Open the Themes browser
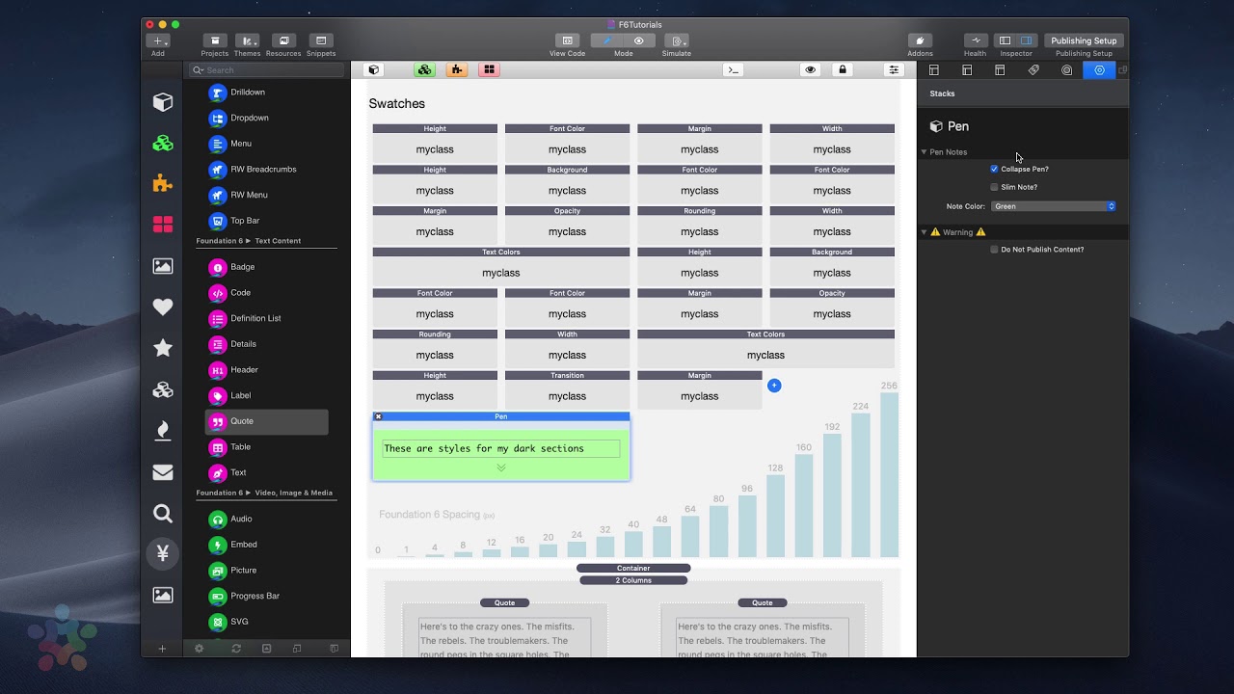 247,40
